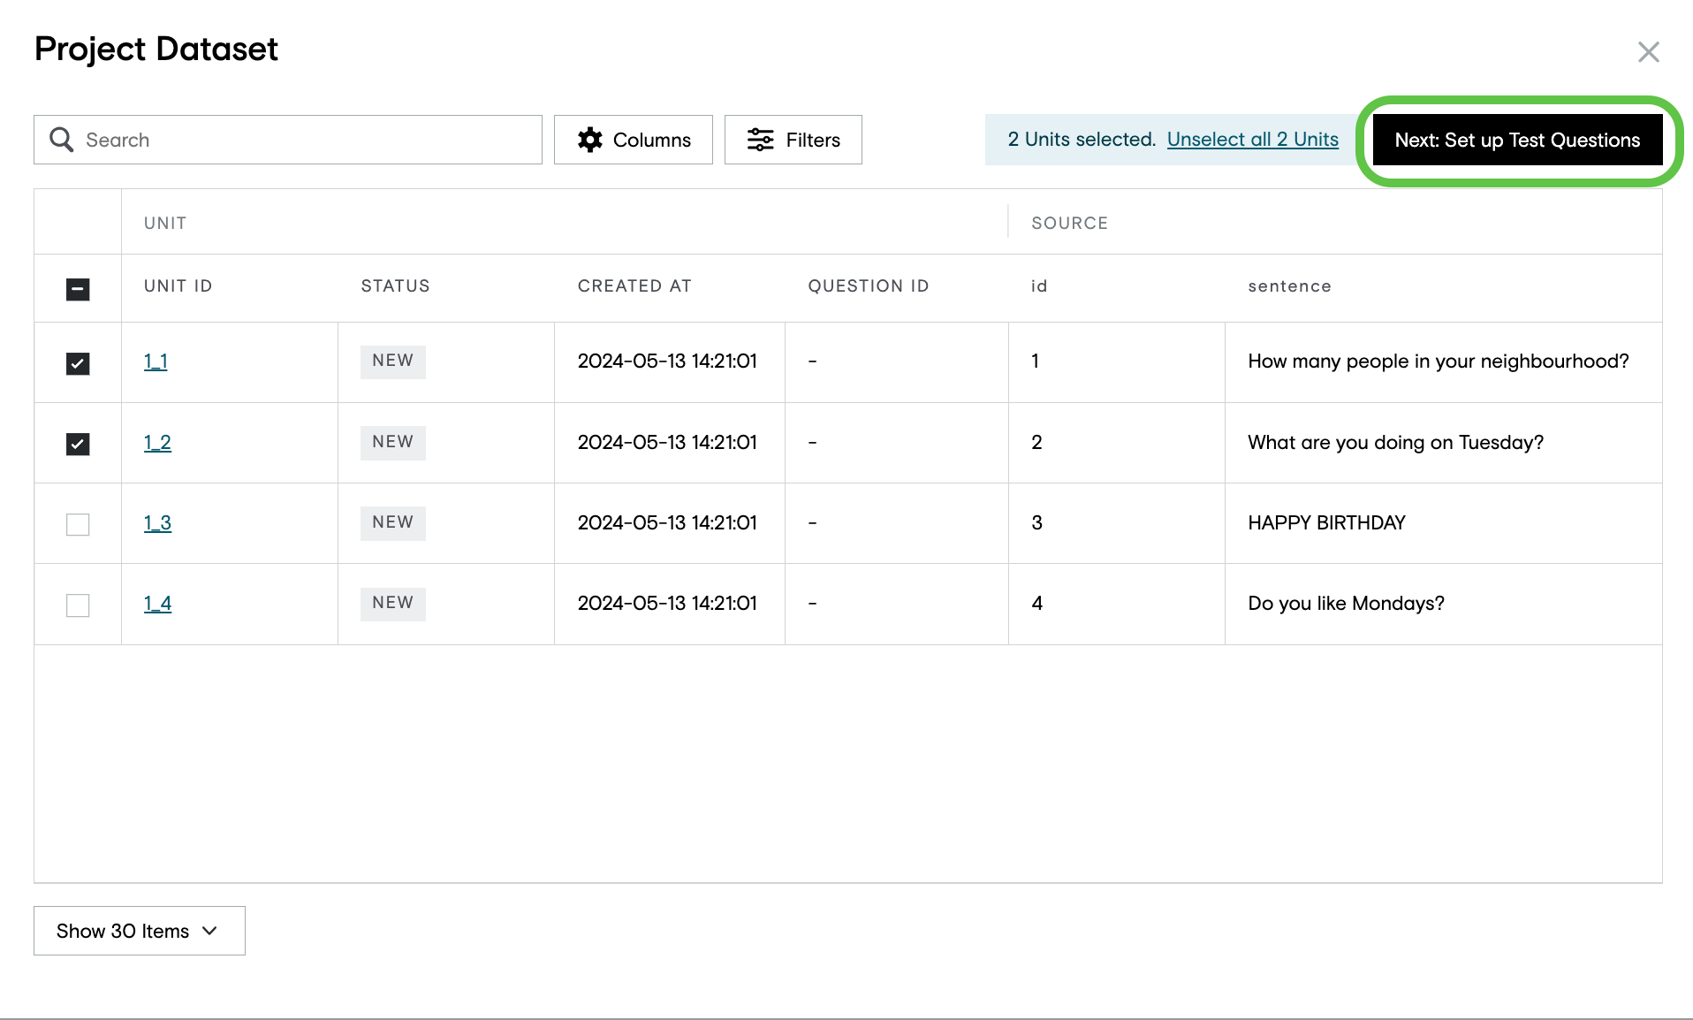Click the '2 Units selected.' status text
The image size is (1693, 1020).
click(1082, 140)
